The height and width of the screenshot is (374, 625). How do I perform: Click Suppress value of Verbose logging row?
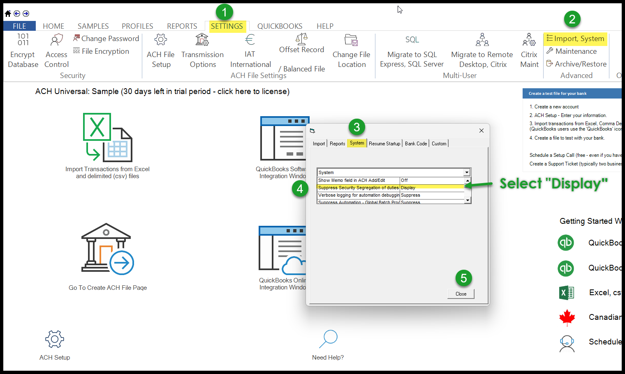point(432,195)
